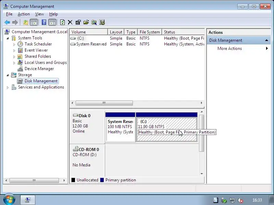This screenshot has width=274, height=205.
Task: Click the disk settings toolbar icon
Action: (102, 22)
